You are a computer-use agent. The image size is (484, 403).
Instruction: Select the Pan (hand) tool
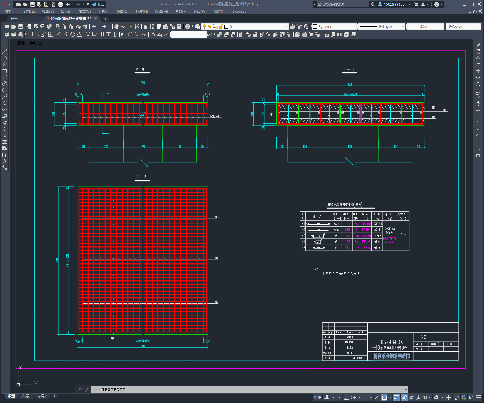click(117, 26)
